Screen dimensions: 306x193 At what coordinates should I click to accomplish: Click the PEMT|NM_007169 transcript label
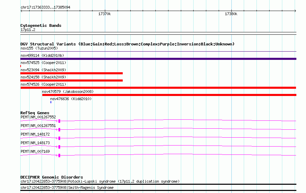pyautogui.click(x=35, y=151)
